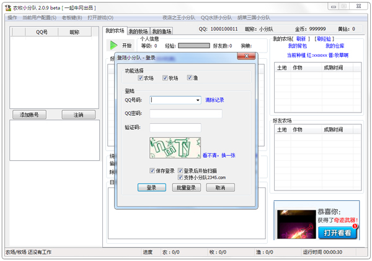372x261 pixels.
Task: Click 土地 column header in 我的农场 table
Action: tap(282, 67)
